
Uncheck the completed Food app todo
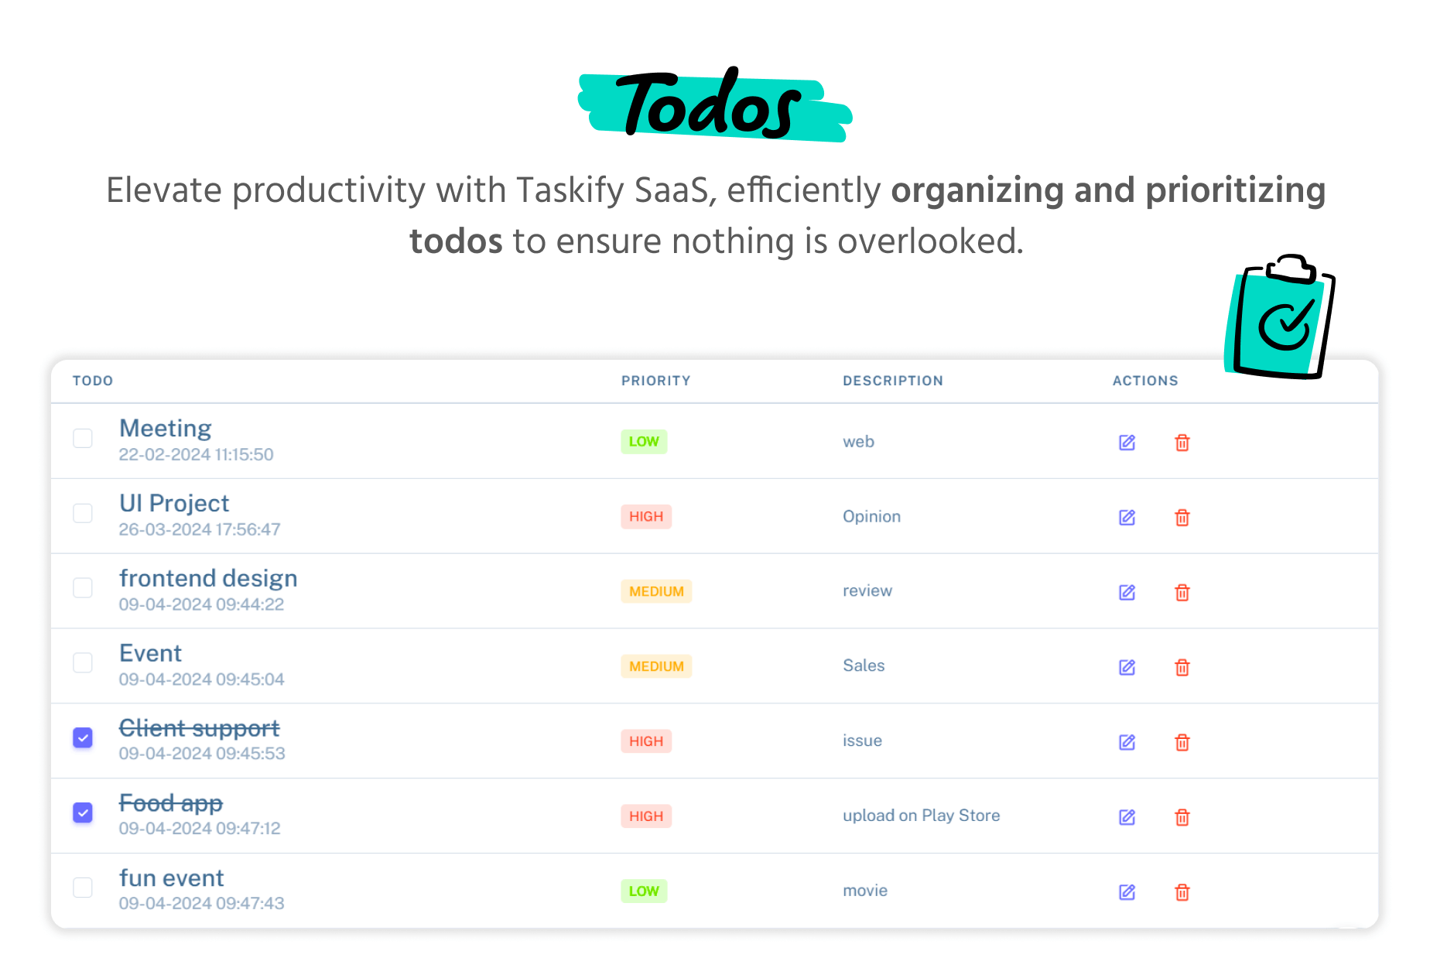click(x=83, y=812)
